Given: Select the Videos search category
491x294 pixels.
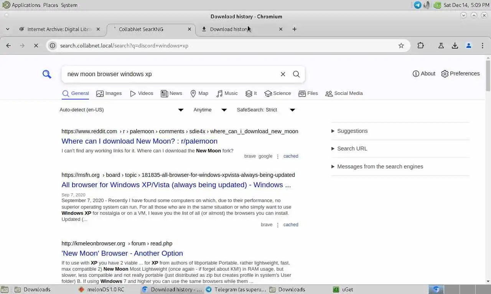Looking at the screenshot, I should (142, 93).
